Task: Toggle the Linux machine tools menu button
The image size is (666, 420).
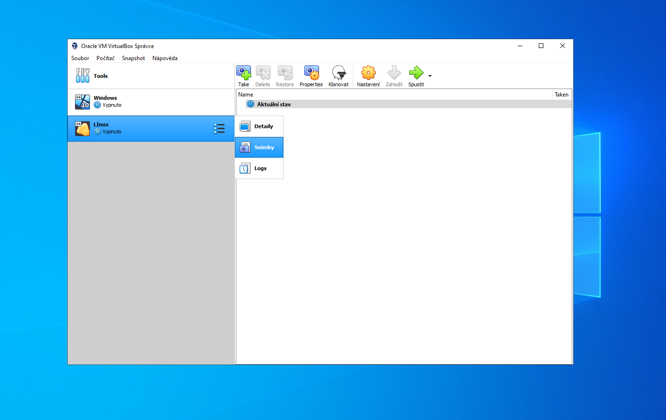Action: click(x=219, y=128)
